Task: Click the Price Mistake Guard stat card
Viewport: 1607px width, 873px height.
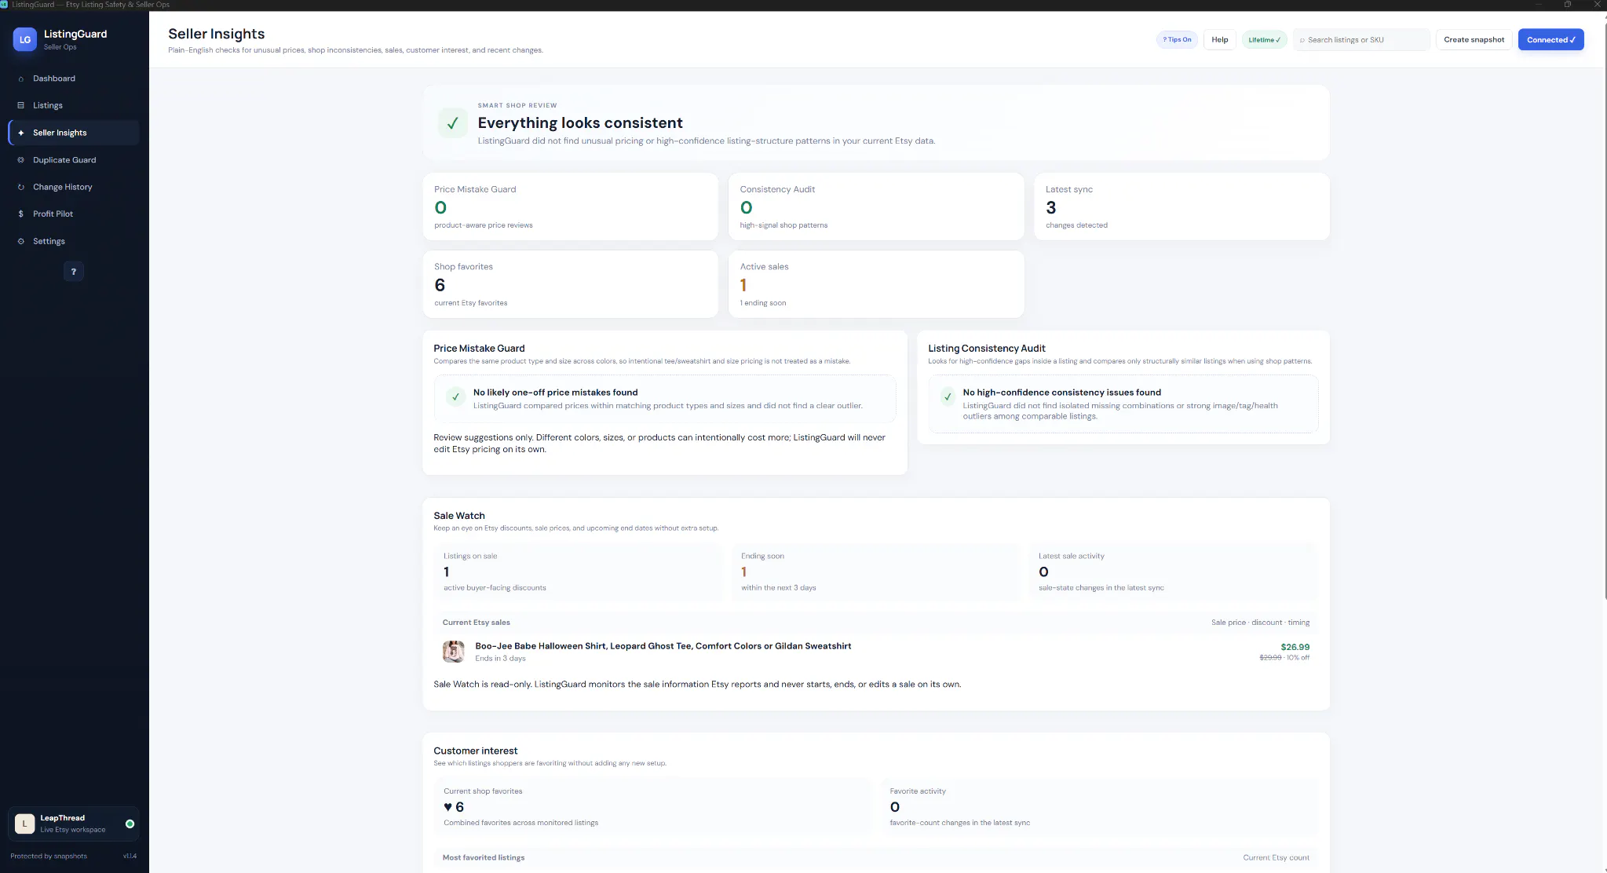Action: tap(571, 206)
